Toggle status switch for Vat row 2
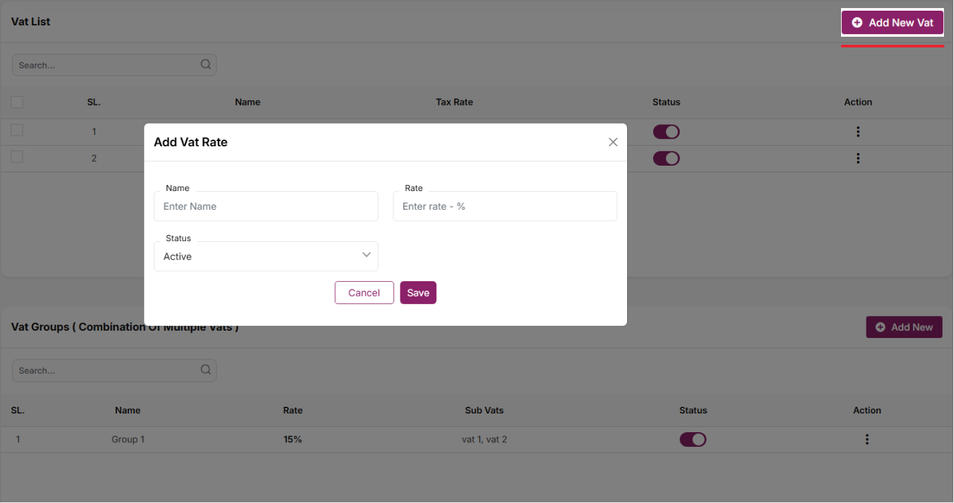Viewport: 954px width, 503px height. click(666, 158)
